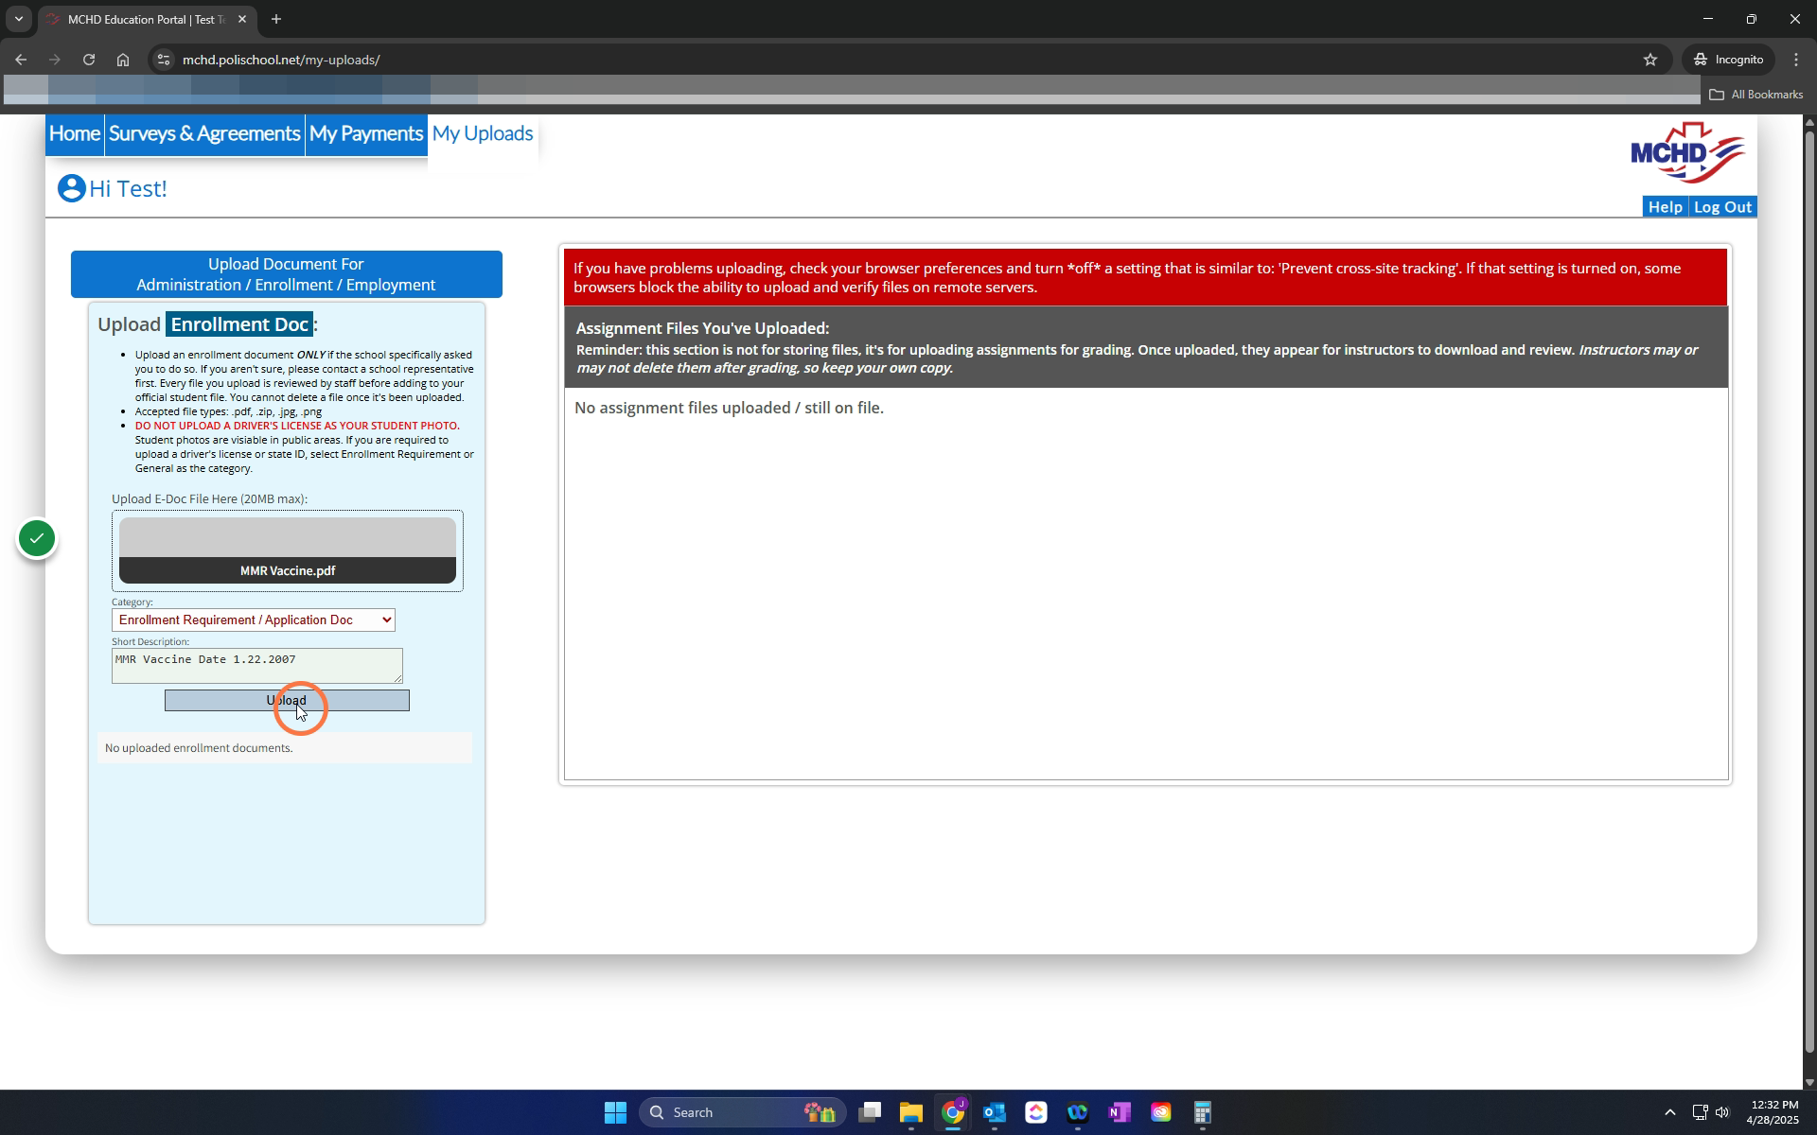Click the site information icon in address bar
Viewport: 1817px width, 1135px height.
(x=164, y=60)
